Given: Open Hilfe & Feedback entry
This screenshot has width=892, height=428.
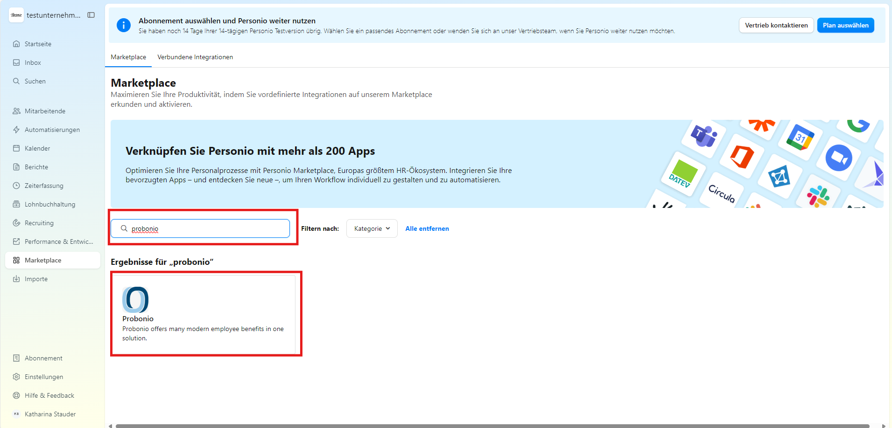Looking at the screenshot, I should point(53,395).
